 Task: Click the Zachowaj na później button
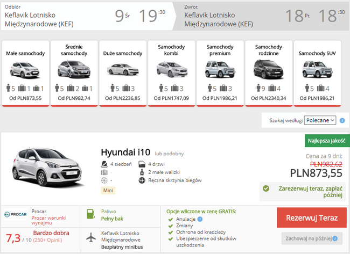point(312,238)
